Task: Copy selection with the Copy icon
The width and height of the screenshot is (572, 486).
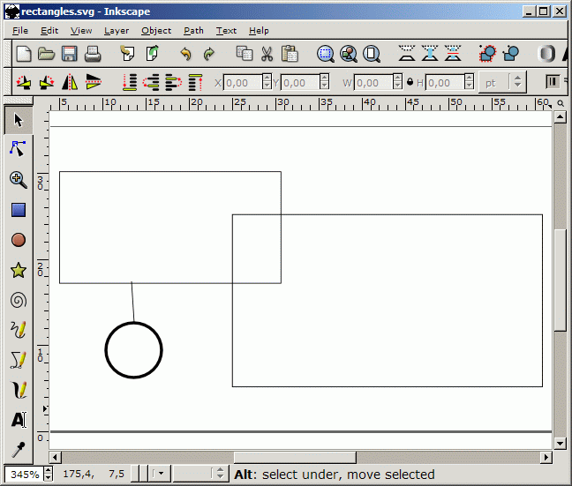Action: (x=244, y=54)
